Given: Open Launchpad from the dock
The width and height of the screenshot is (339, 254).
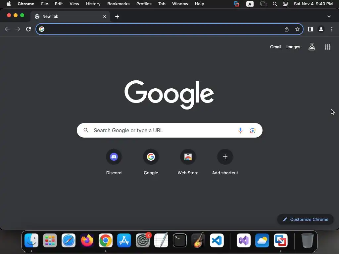Looking at the screenshot, I should click(x=50, y=240).
